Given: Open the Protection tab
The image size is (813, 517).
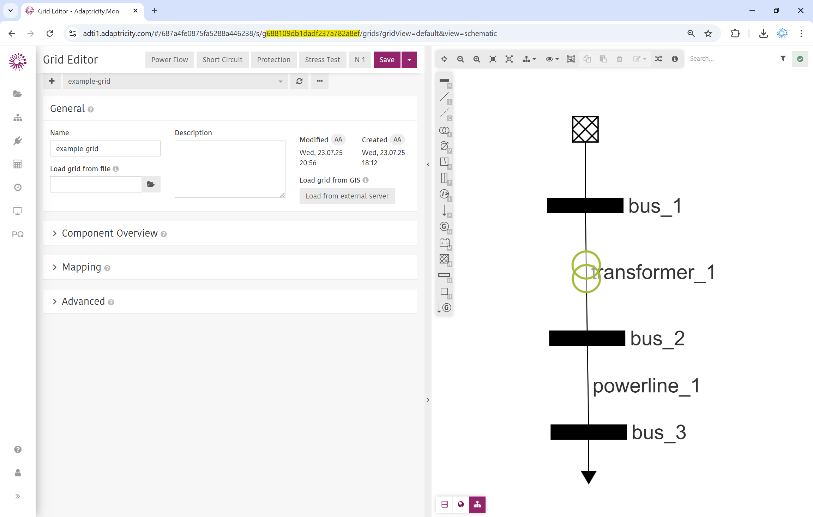Looking at the screenshot, I should click(x=274, y=60).
